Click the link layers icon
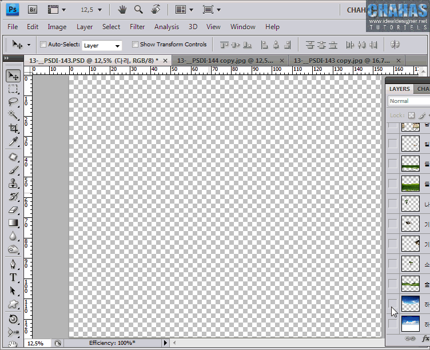This screenshot has width=430, height=350. click(x=410, y=338)
